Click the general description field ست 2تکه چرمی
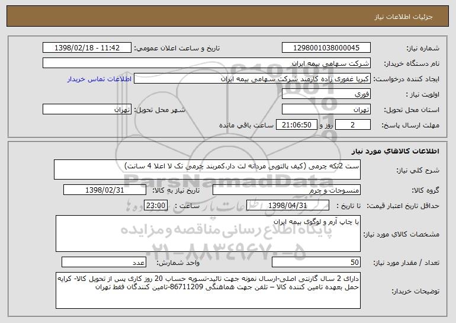Screen dimensions: 456x323 [207, 170]
